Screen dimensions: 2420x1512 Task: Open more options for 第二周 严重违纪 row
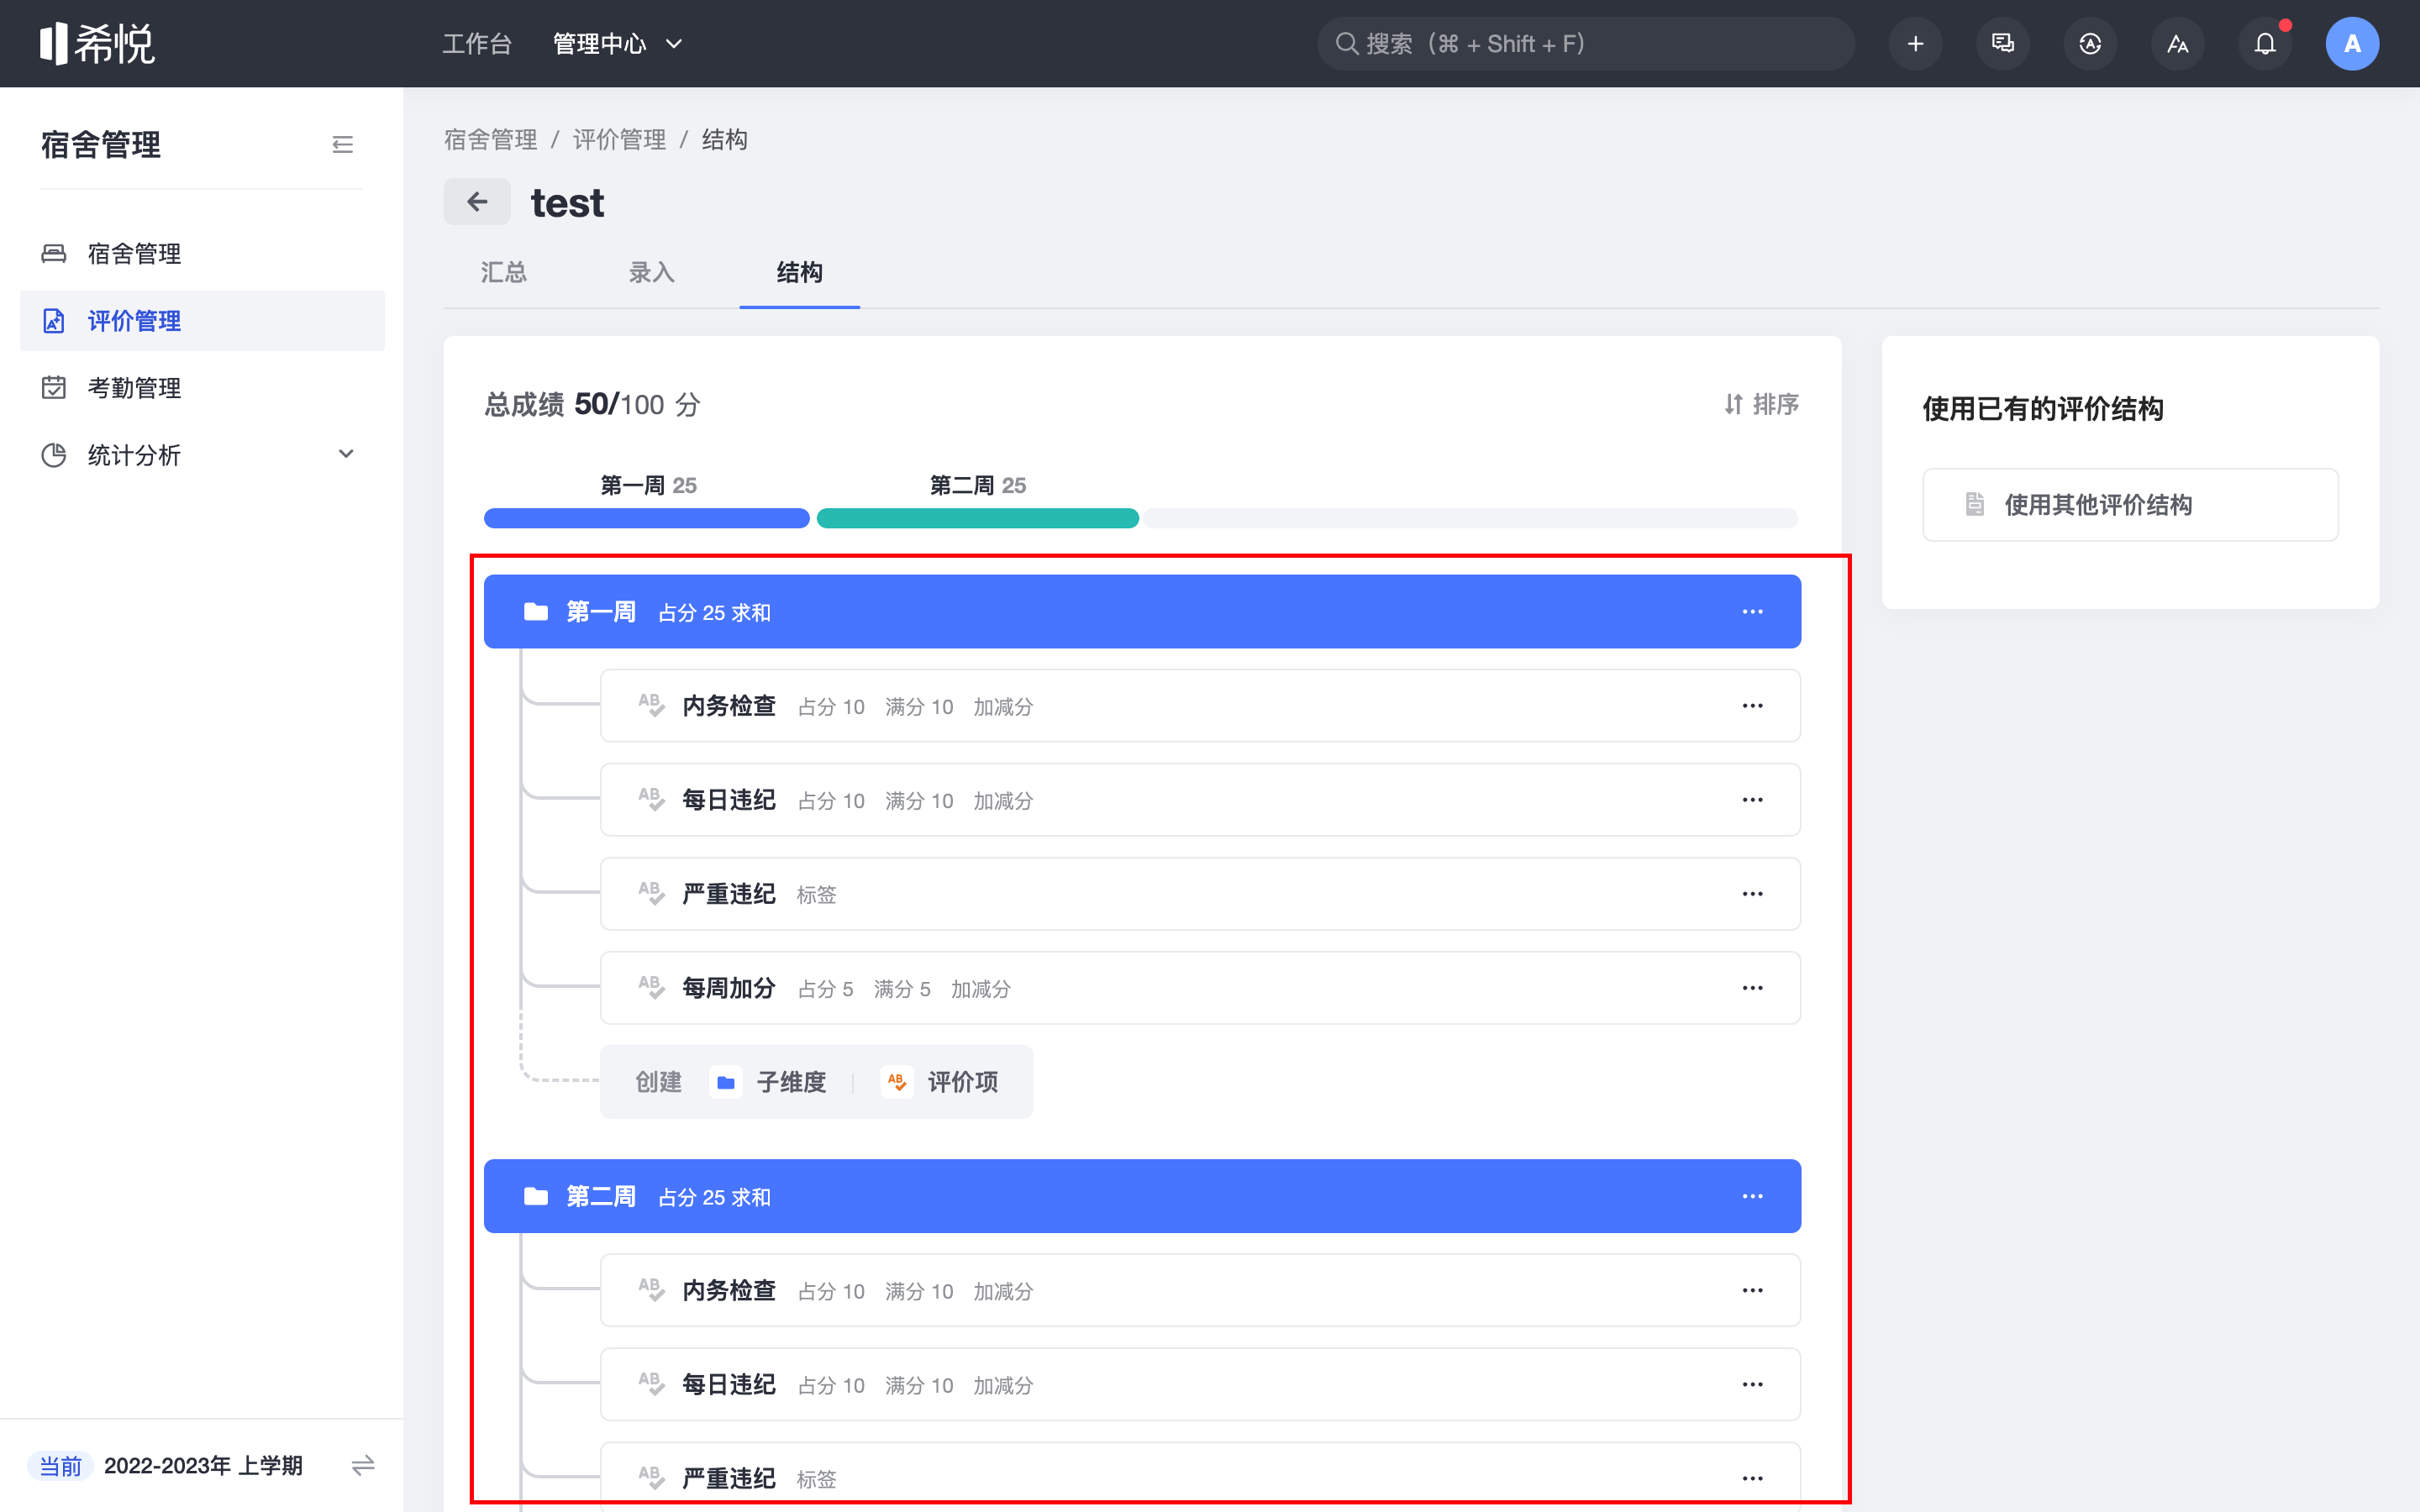1752,1479
